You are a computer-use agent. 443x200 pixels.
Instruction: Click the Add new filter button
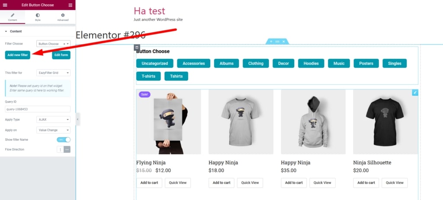[x=17, y=55]
